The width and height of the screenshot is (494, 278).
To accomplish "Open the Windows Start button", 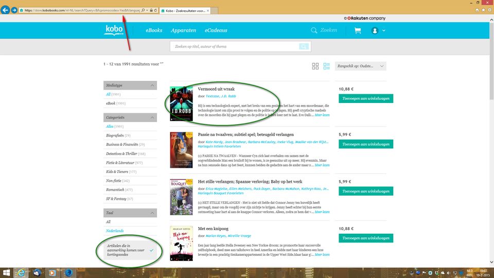I will pos(6,273).
